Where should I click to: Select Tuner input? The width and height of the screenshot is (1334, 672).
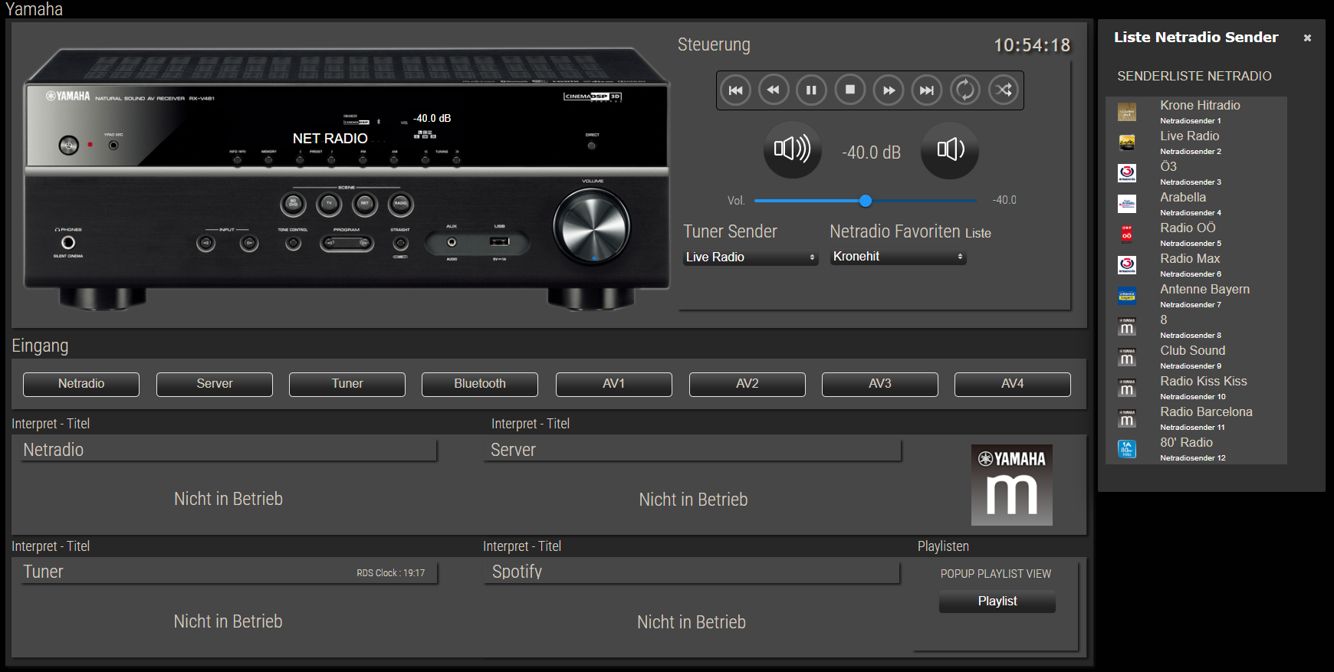coord(347,384)
